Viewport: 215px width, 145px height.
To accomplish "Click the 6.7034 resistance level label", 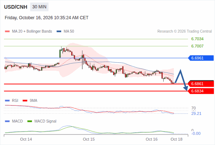I will coord(197,39).
